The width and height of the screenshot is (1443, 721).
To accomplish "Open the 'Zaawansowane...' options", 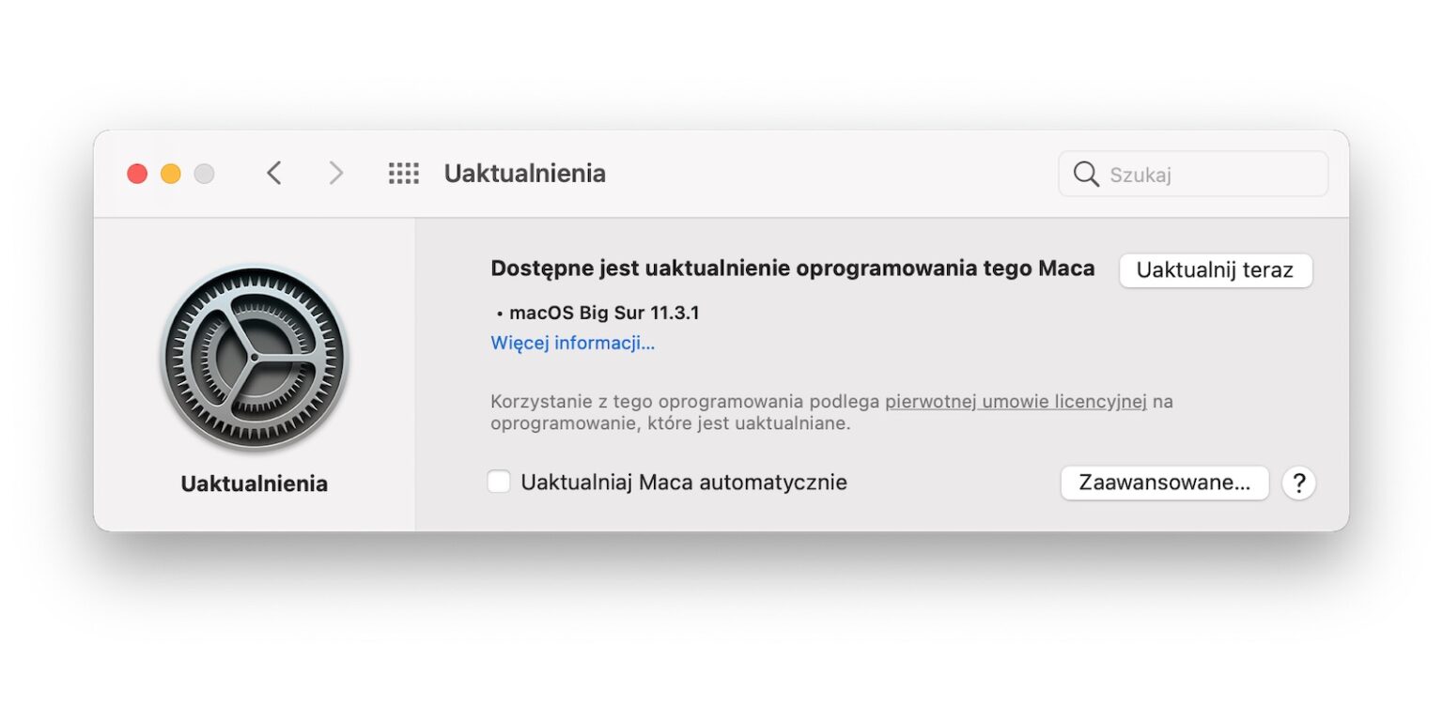I will point(1164,483).
